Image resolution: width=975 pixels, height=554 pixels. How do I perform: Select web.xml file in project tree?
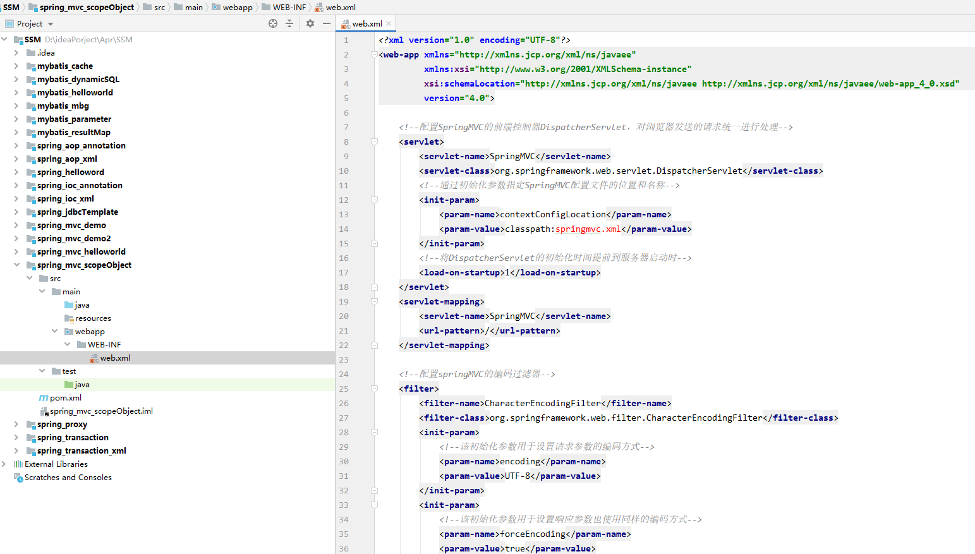(x=115, y=358)
